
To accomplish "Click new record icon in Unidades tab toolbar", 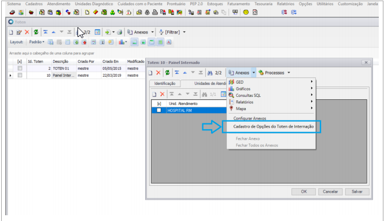I will (154, 94).
